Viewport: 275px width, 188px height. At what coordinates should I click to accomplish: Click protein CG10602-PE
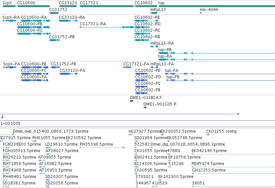pyautogui.click(x=141, y=74)
